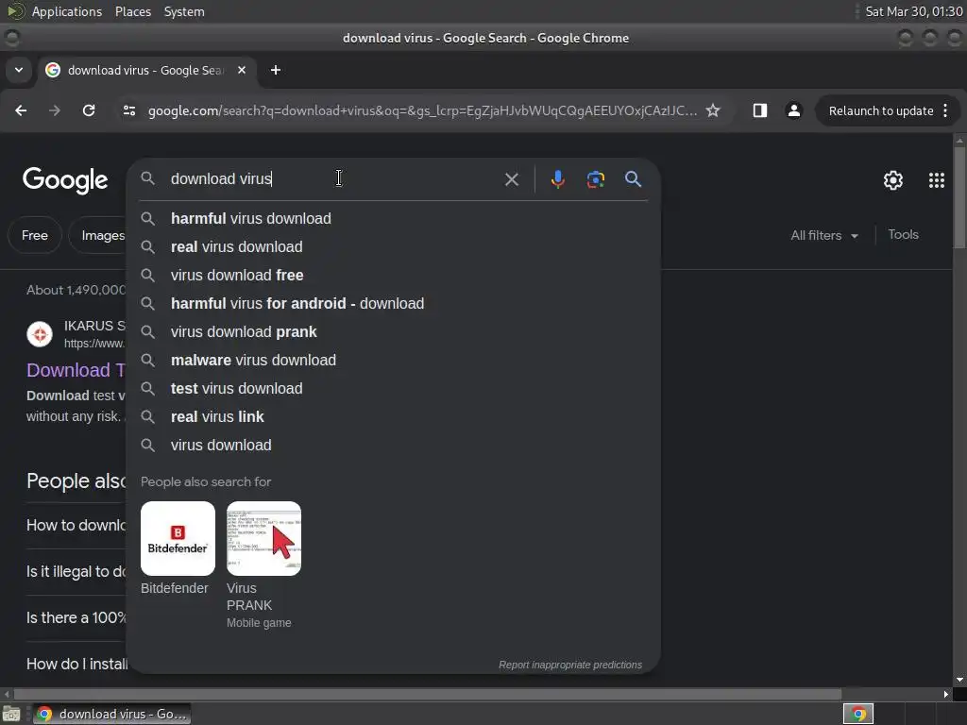This screenshot has width=967, height=725.
Task: Open the Chrome side panel
Action: pyautogui.click(x=760, y=110)
